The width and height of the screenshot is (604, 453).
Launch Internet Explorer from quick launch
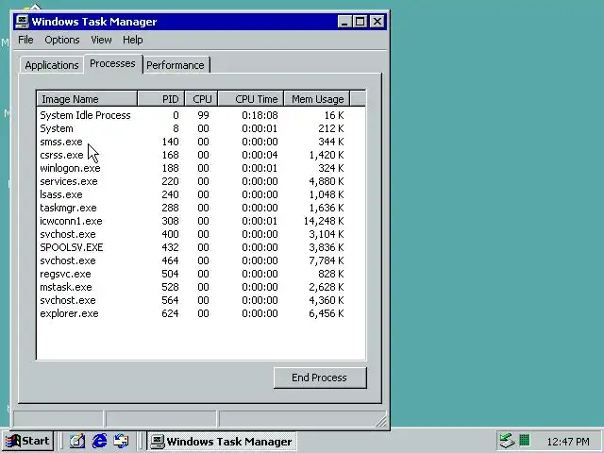99,441
